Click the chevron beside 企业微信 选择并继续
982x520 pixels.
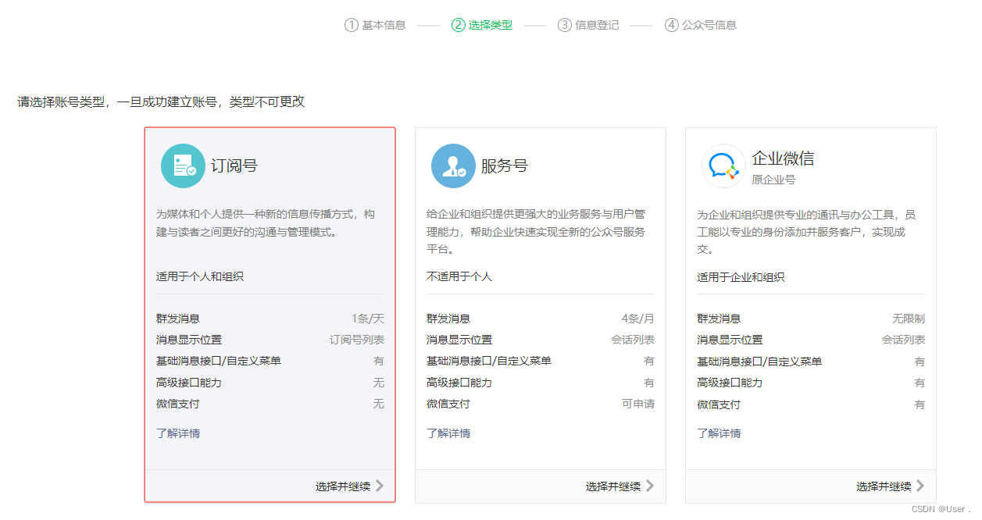tap(920, 486)
